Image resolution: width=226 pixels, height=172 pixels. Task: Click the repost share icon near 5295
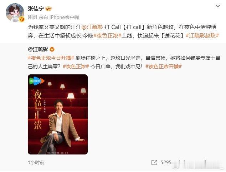coord(154,162)
